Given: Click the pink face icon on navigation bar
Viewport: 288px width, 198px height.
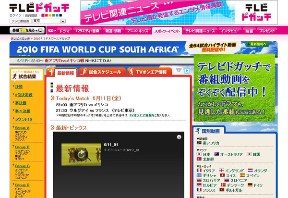Looking at the screenshot, I should pyautogui.click(x=51, y=31).
